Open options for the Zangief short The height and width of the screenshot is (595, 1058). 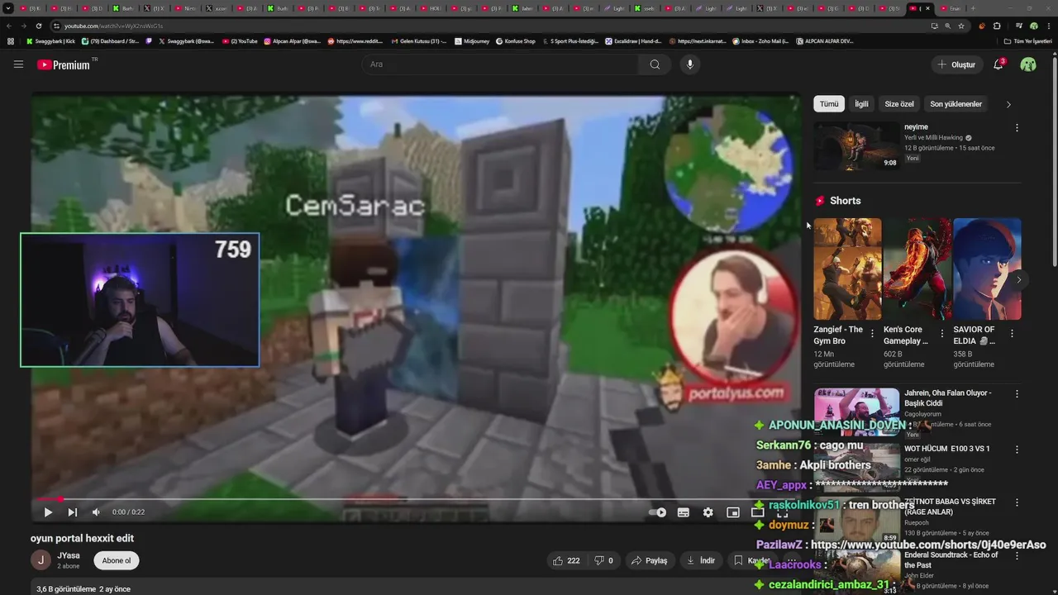tap(873, 334)
